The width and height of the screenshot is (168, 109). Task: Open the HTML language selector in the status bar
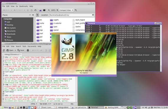click(34, 104)
